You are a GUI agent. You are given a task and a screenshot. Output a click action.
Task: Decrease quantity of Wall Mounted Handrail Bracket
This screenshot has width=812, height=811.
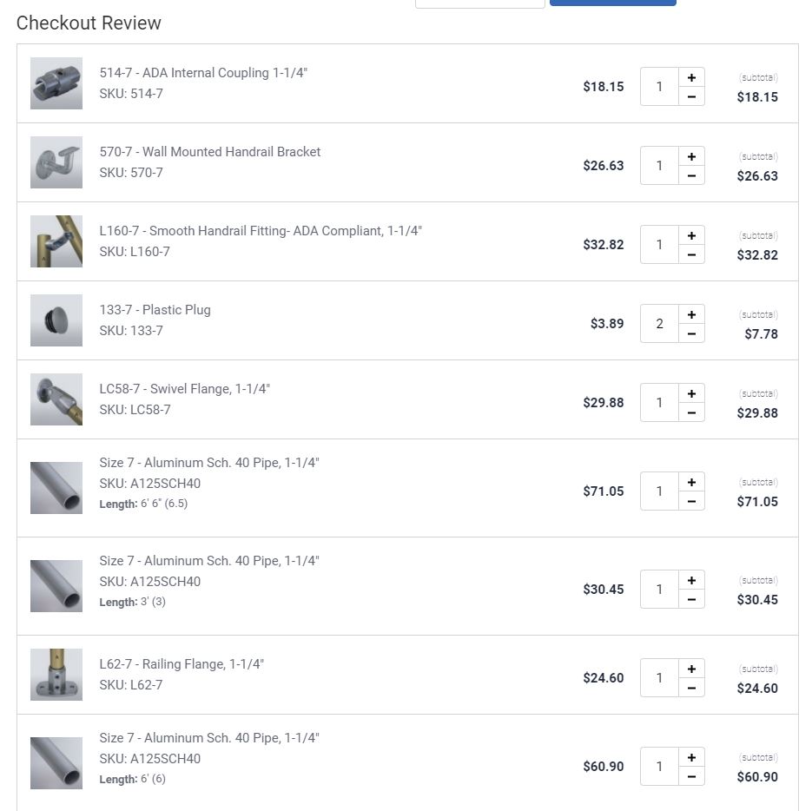point(691,176)
